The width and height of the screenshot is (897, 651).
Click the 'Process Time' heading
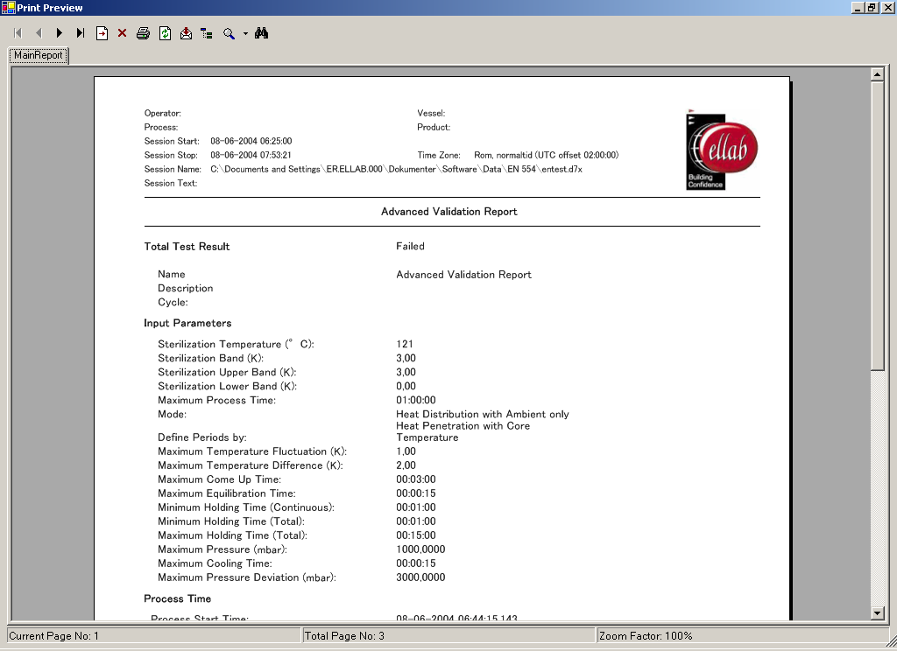177,598
